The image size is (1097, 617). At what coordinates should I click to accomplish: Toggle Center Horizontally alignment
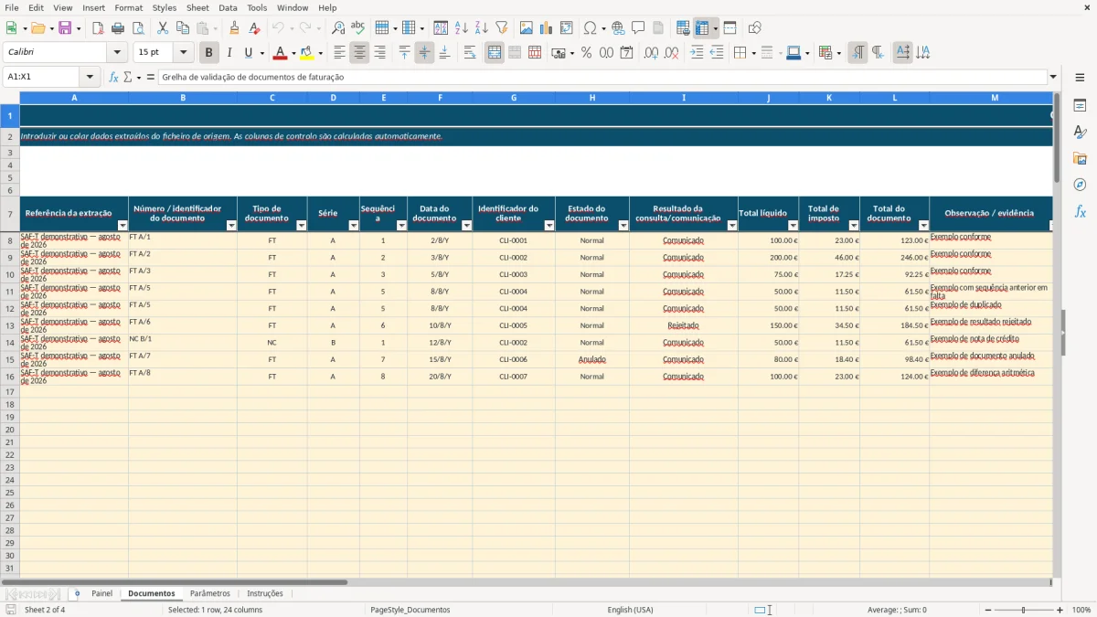click(359, 53)
